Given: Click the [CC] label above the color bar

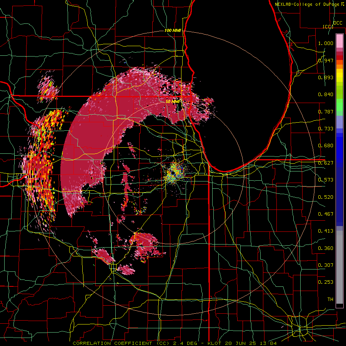Looking at the screenshot, I should (x=328, y=27).
